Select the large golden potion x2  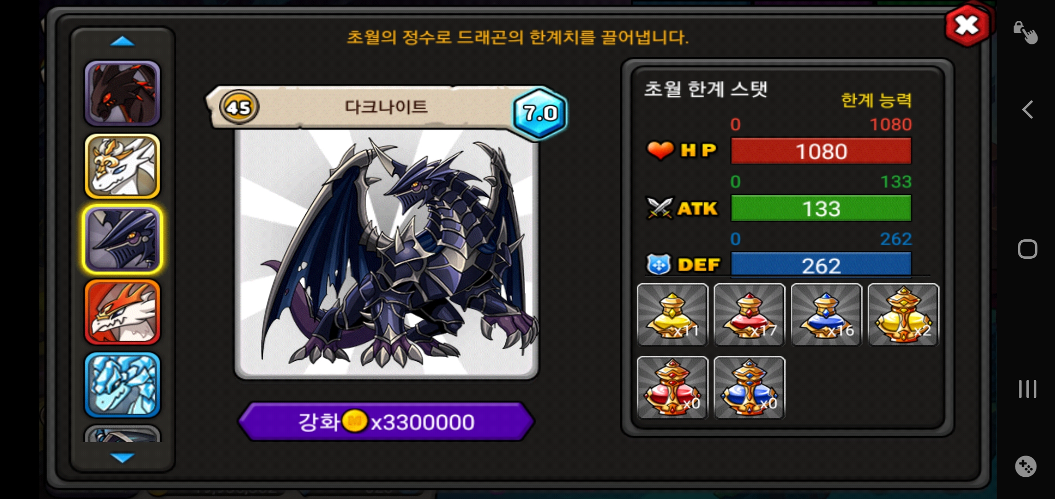click(903, 315)
